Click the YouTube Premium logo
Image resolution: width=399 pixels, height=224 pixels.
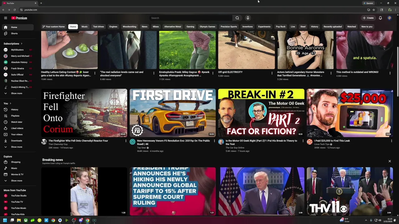point(19,18)
